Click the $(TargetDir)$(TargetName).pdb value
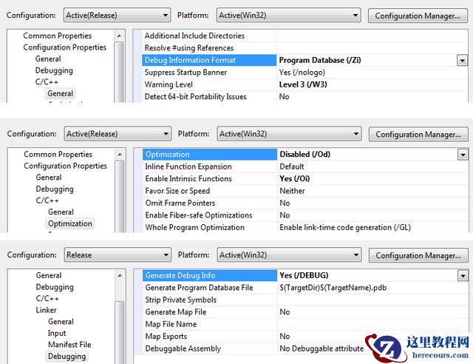This screenshot has width=473, height=364. tap(333, 288)
